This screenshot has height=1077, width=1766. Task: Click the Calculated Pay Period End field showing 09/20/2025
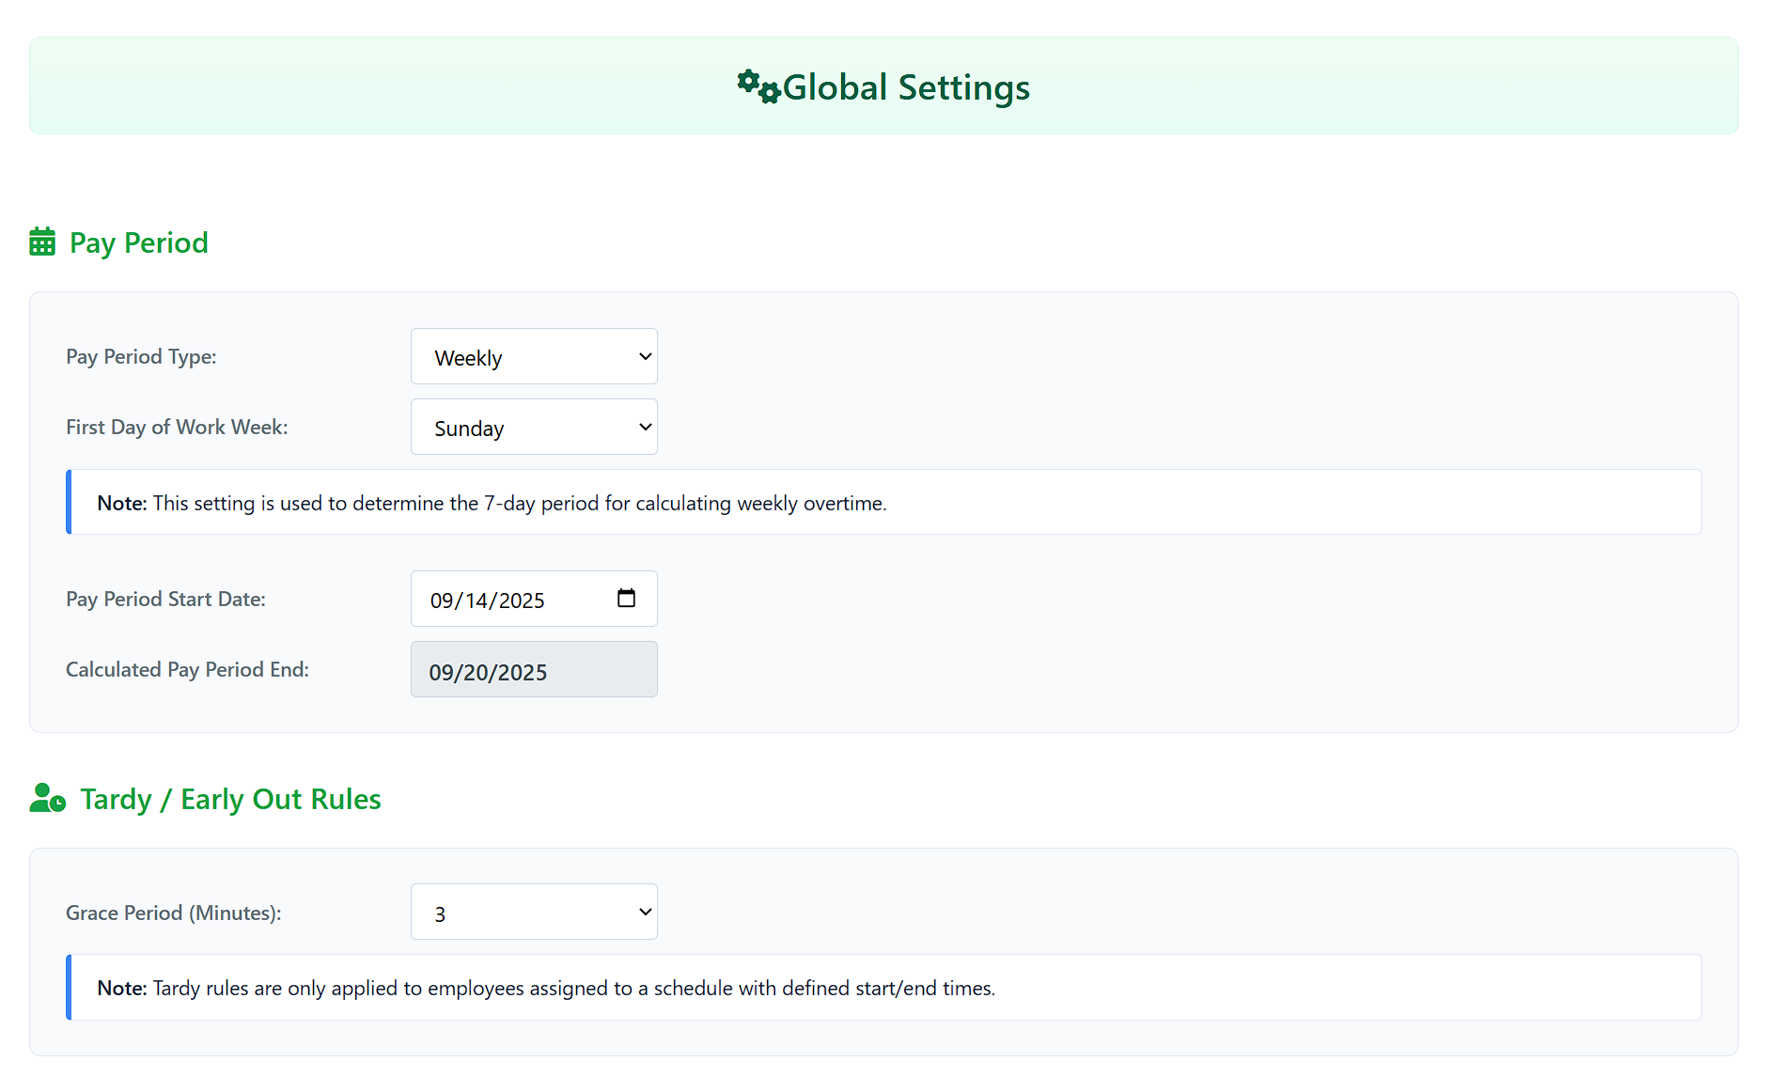(x=533, y=669)
